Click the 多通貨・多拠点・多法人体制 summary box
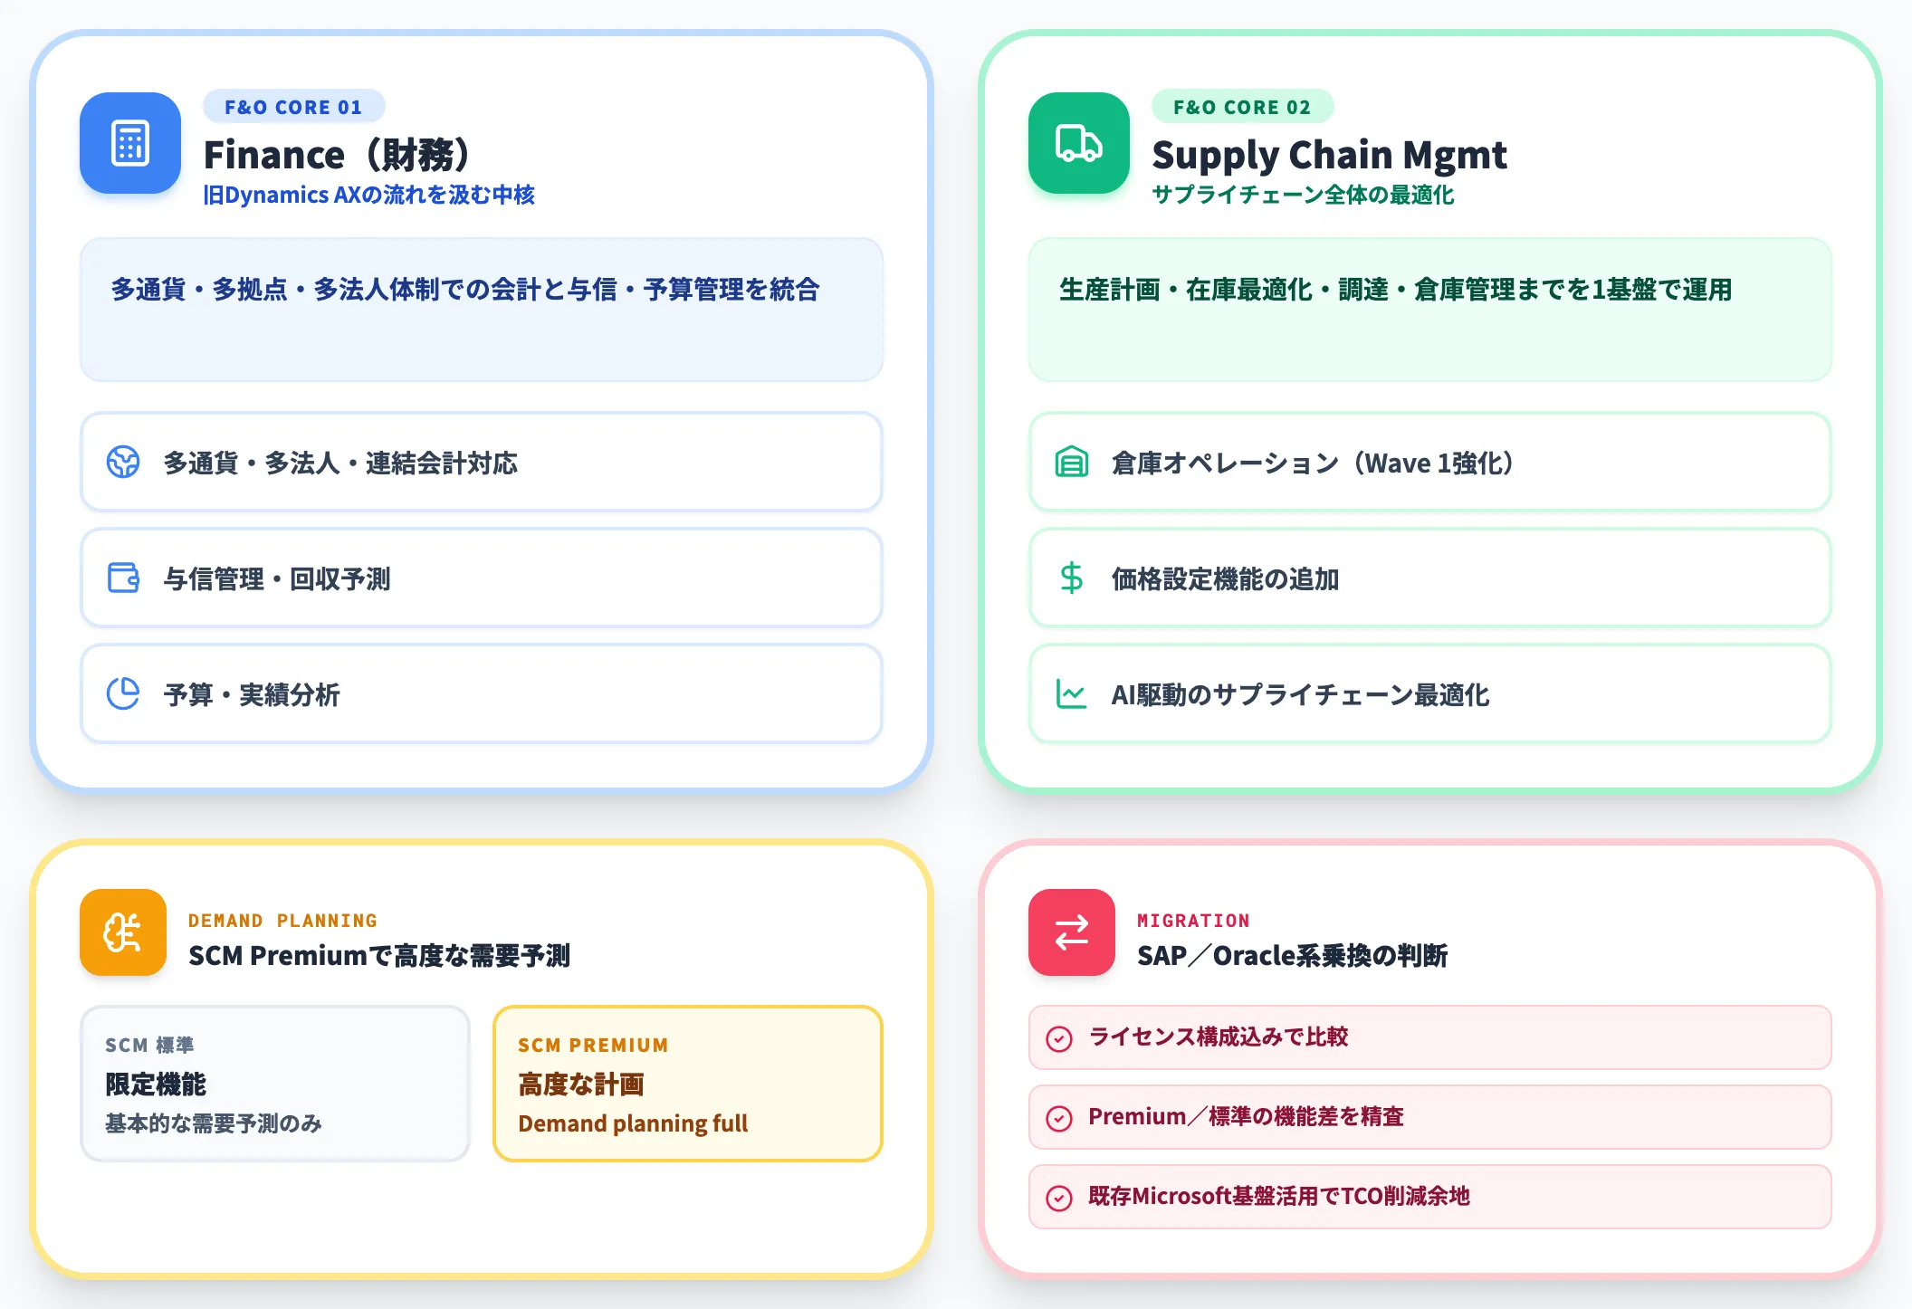 click(482, 310)
